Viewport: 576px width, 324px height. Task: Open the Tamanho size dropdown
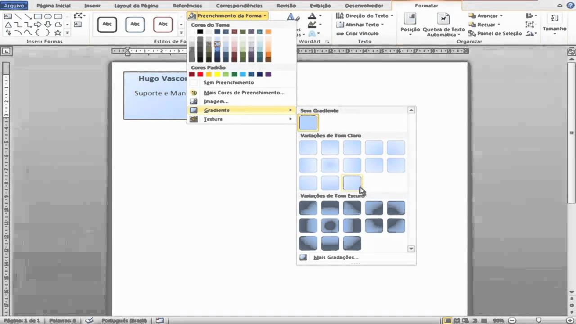click(554, 25)
